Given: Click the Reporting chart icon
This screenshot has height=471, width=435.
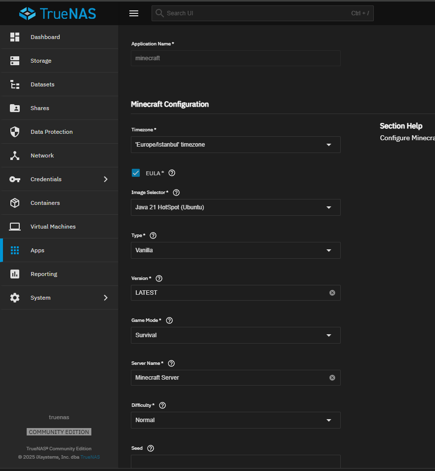Looking at the screenshot, I should (15, 274).
